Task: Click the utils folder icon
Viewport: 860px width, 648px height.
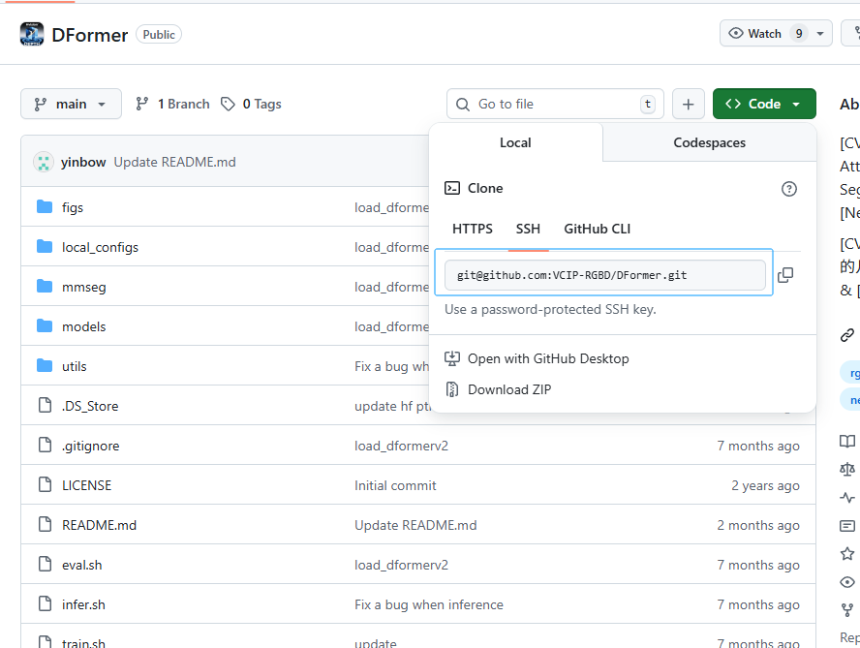Action: [45, 365]
